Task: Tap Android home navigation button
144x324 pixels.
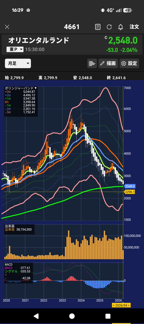Action: pyautogui.click(x=72, y=316)
